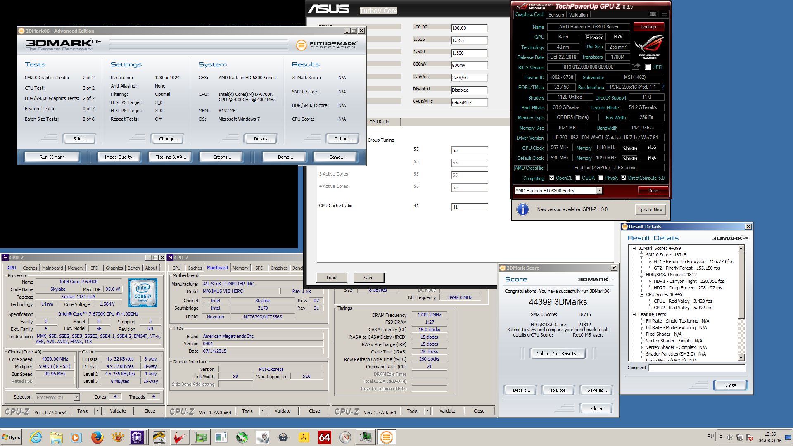Open the Start button labeled Пуск
Viewport: 793px width, 446px height.
tap(11, 437)
